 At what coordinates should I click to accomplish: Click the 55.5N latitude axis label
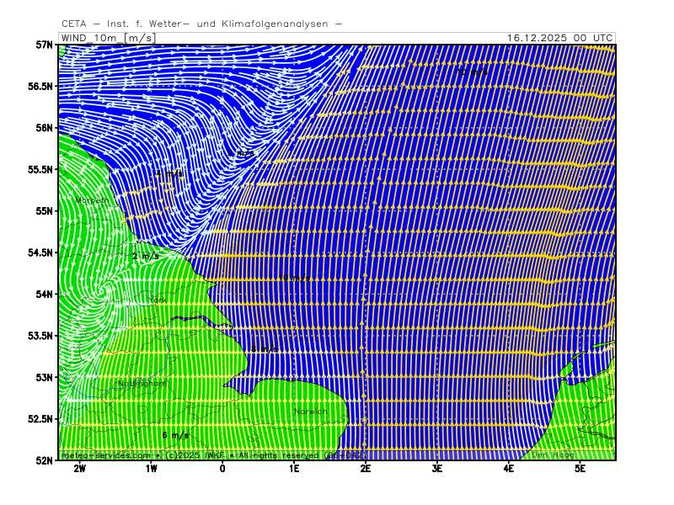(x=40, y=169)
